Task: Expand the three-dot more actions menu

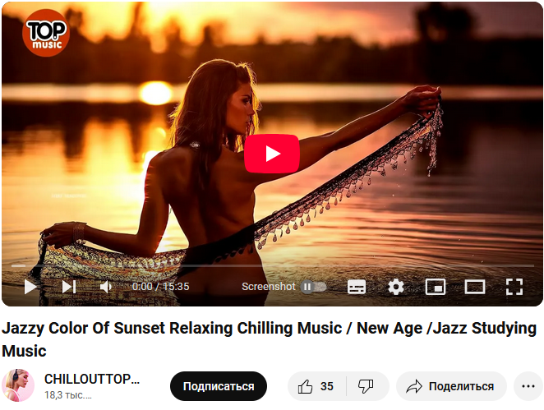Action: pos(528,386)
